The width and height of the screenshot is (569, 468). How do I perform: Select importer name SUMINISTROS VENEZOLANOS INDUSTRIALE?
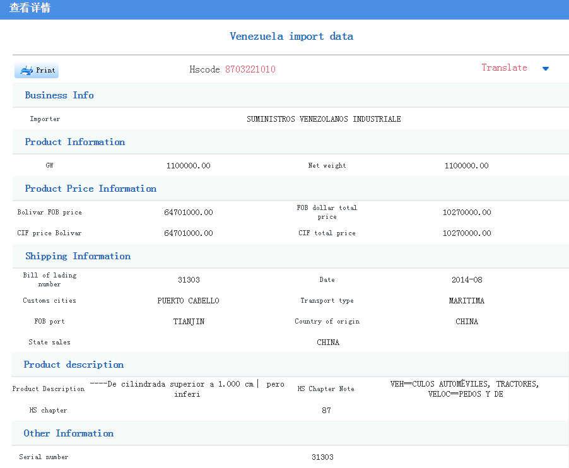[324, 119]
